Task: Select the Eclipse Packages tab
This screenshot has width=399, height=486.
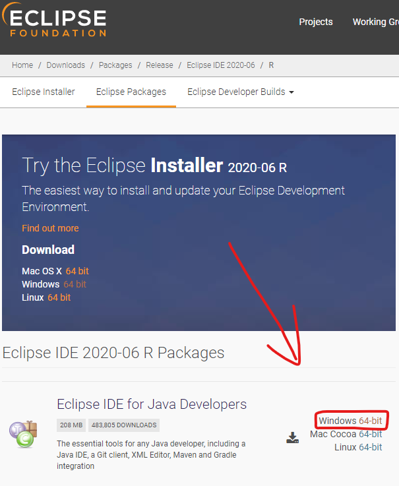Action: coord(131,92)
